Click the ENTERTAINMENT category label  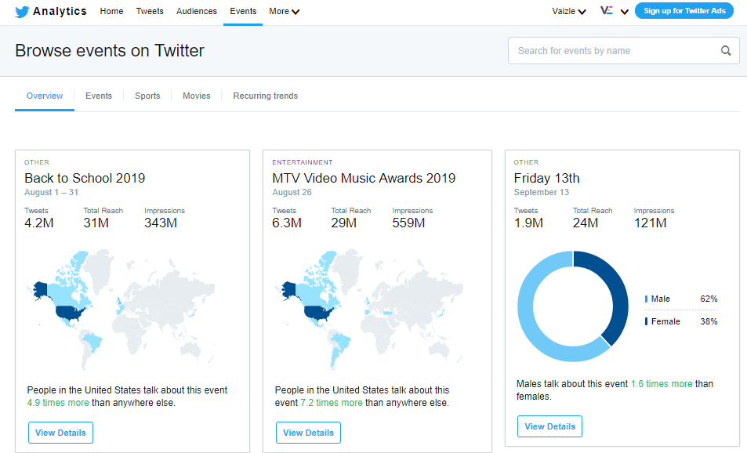coord(303,162)
